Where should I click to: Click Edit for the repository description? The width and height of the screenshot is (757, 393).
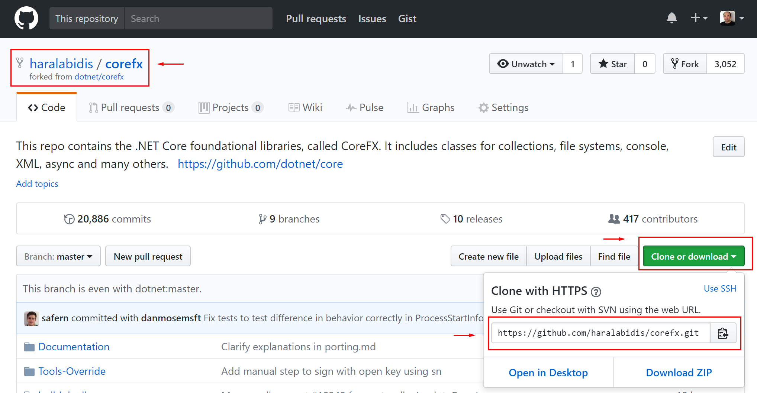pyautogui.click(x=728, y=147)
